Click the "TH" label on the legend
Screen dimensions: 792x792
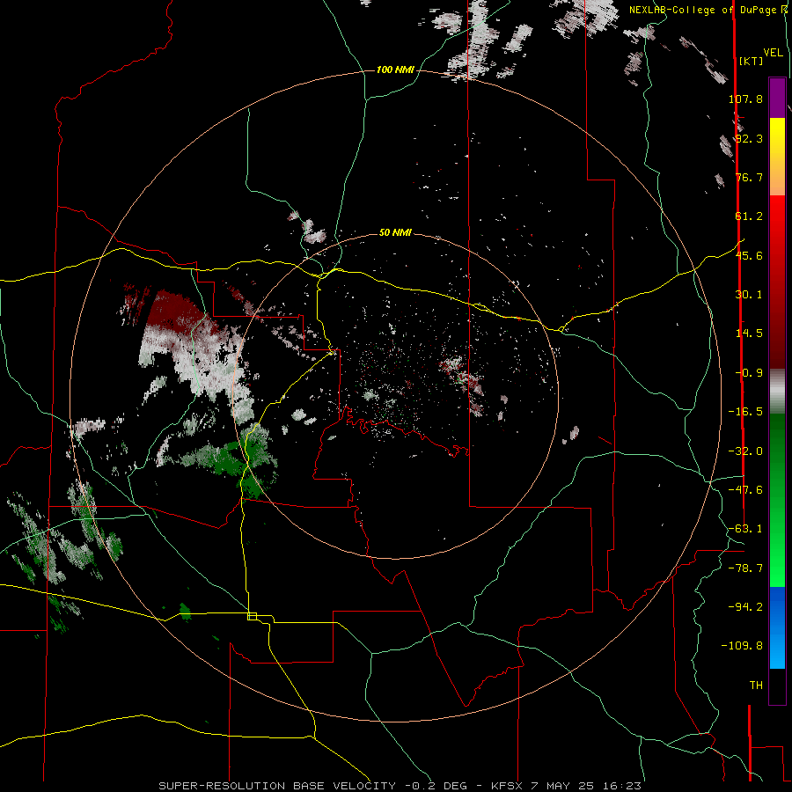[x=756, y=686]
